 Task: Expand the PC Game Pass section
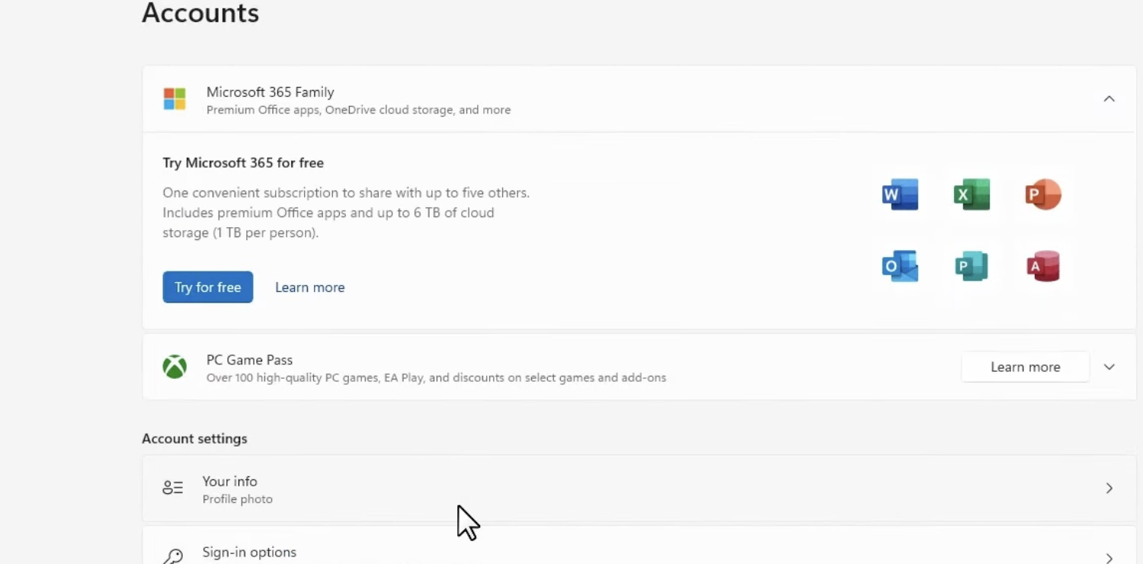1109,367
